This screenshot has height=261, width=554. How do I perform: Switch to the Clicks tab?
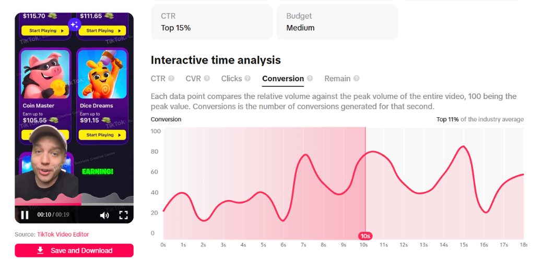pos(231,79)
